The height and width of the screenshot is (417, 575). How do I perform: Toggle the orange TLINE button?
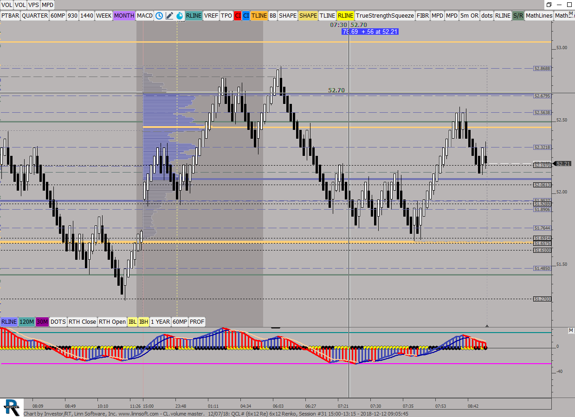coord(259,16)
